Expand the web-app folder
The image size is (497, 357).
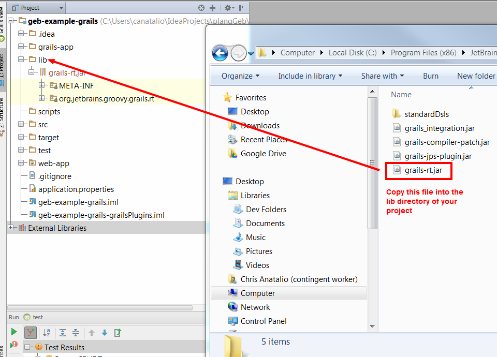point(21,163)
